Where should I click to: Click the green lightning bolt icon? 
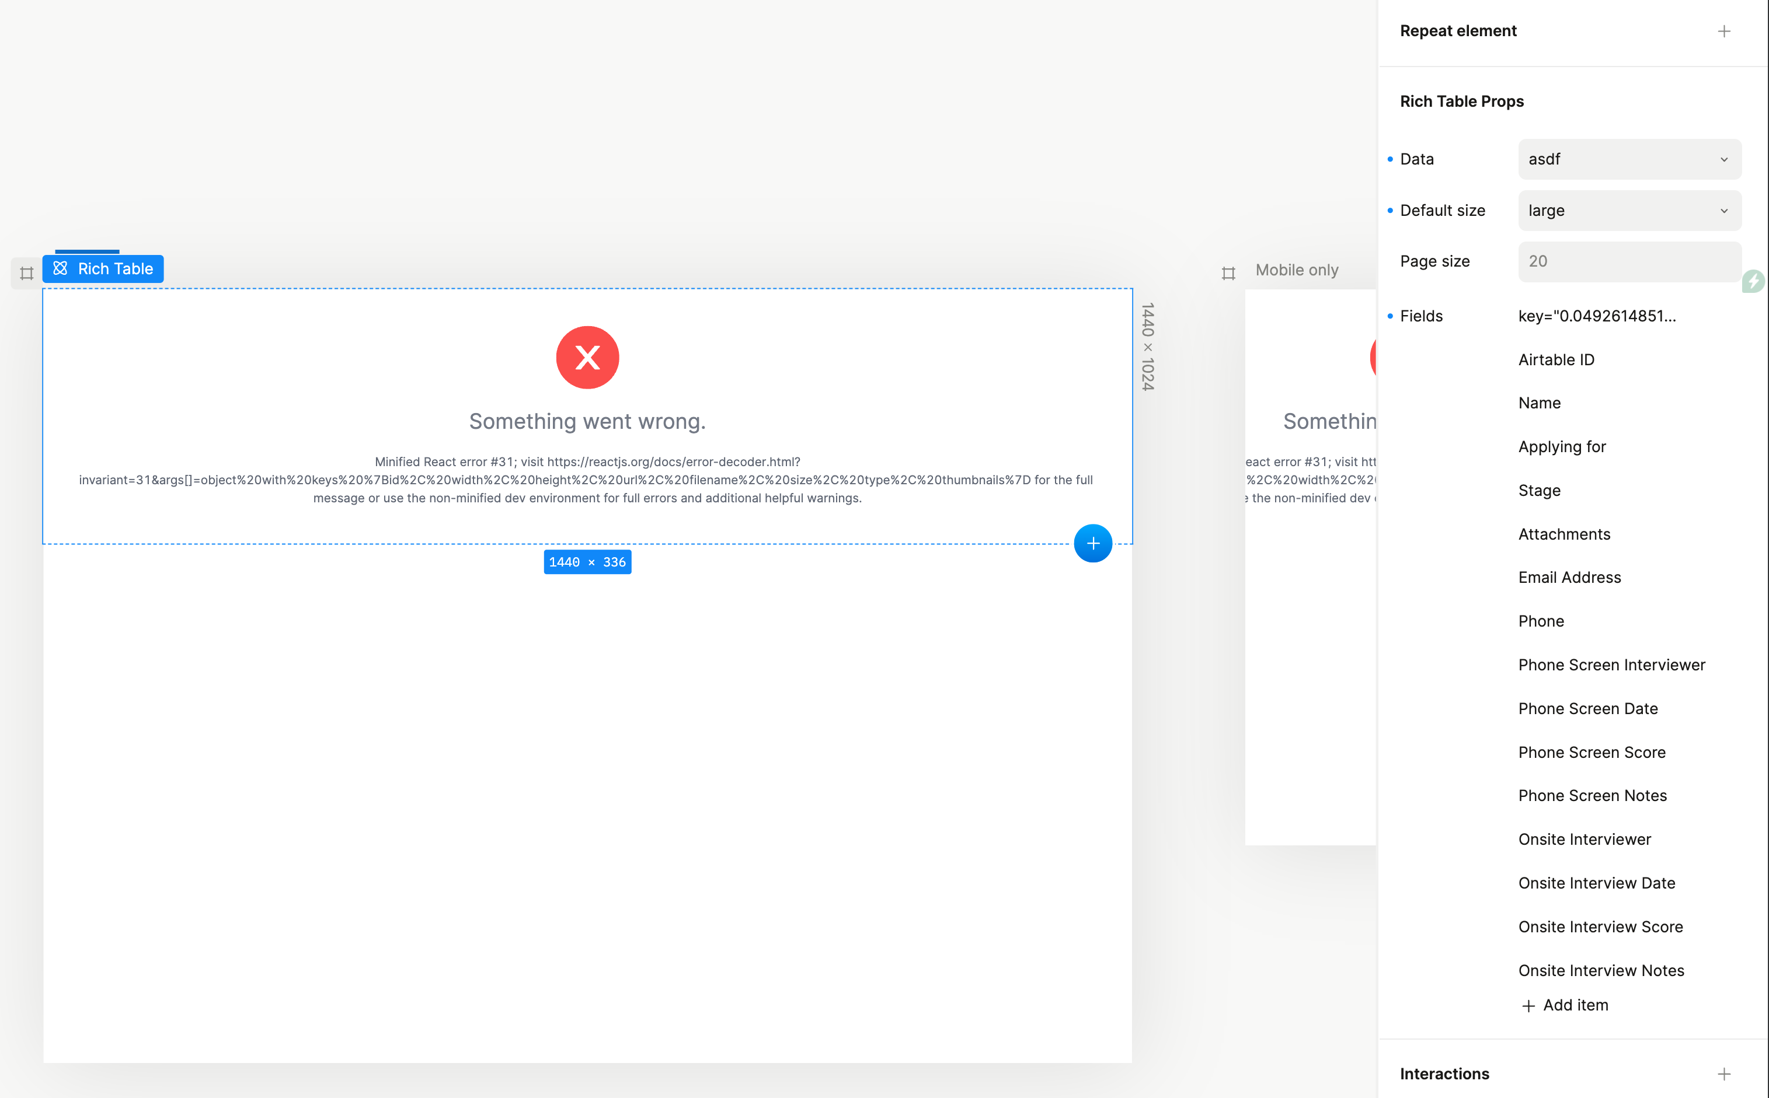click(x=1754, y=281)
